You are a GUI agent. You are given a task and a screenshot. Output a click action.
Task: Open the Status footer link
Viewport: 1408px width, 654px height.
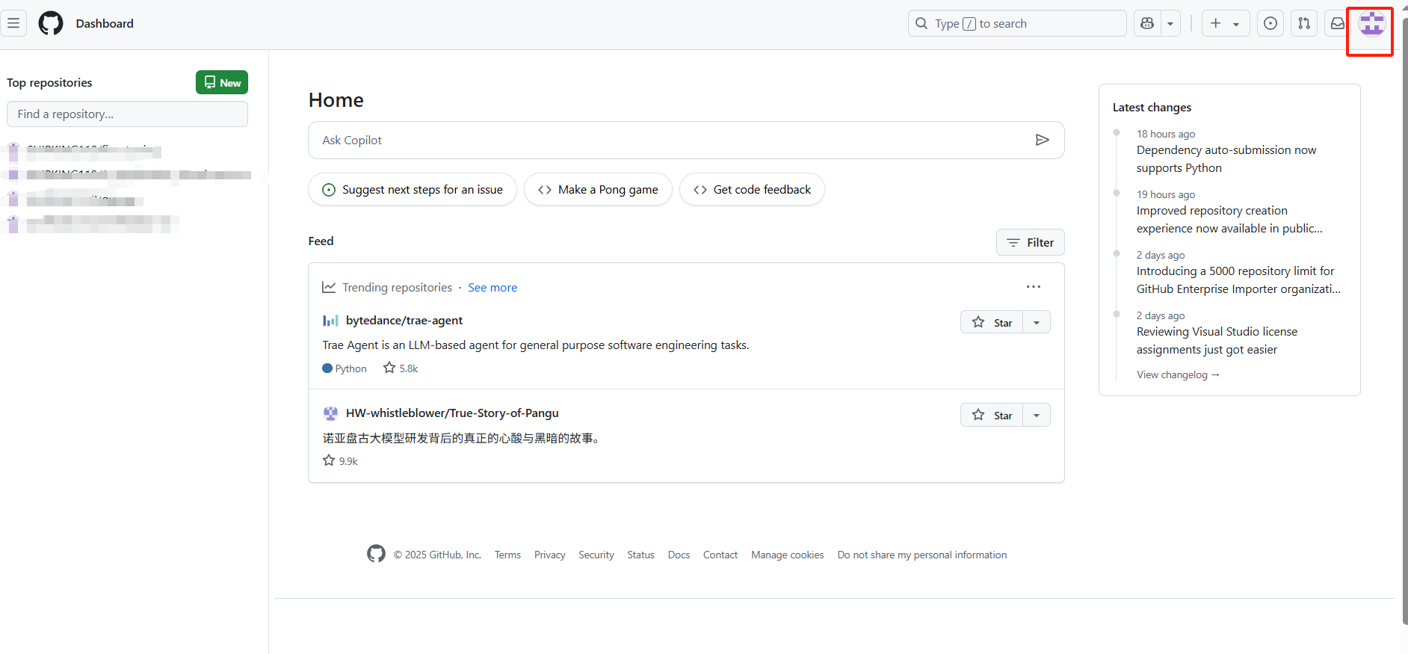click(640, 555)
